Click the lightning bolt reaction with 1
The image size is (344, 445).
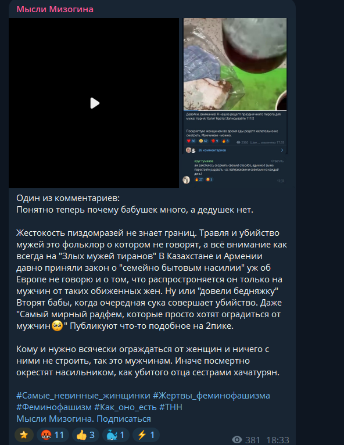click(x=146, y=435)
